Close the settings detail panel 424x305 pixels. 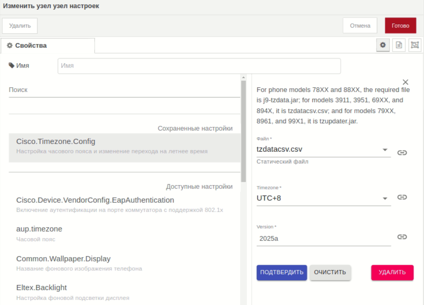click(405, 82)
